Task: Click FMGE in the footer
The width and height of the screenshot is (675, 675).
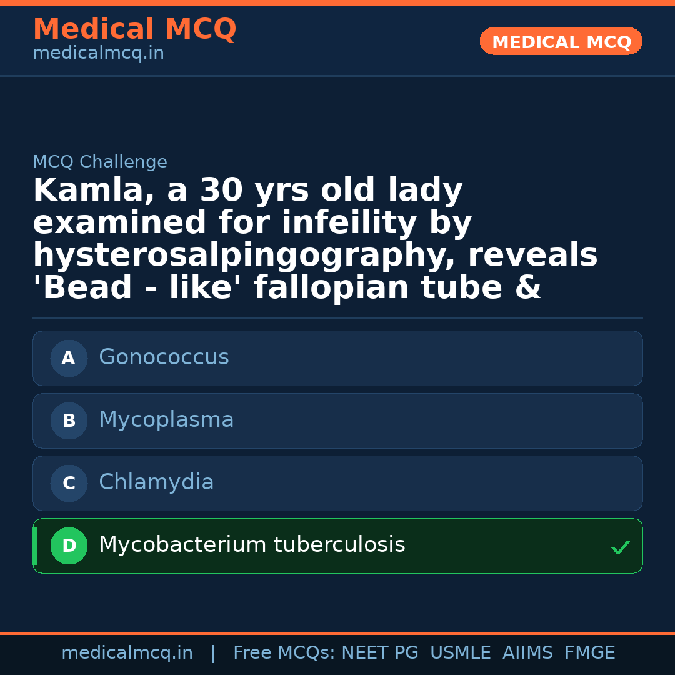Action: coord(589,653)
